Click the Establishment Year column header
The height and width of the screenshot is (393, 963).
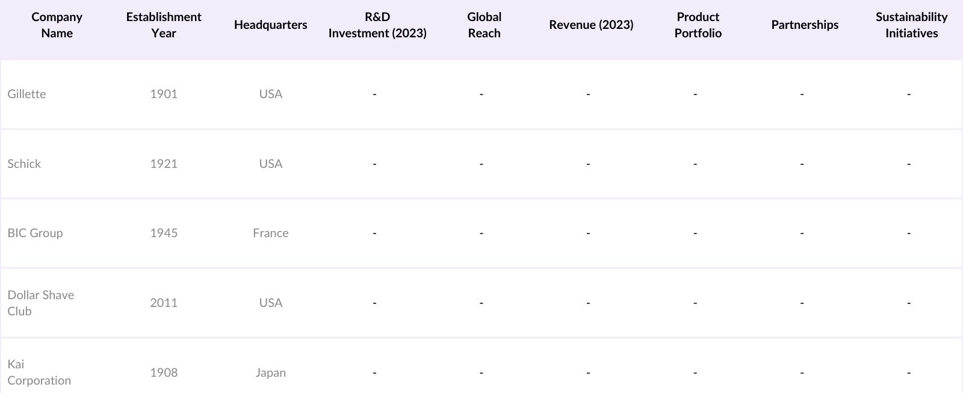pos(164,25)
